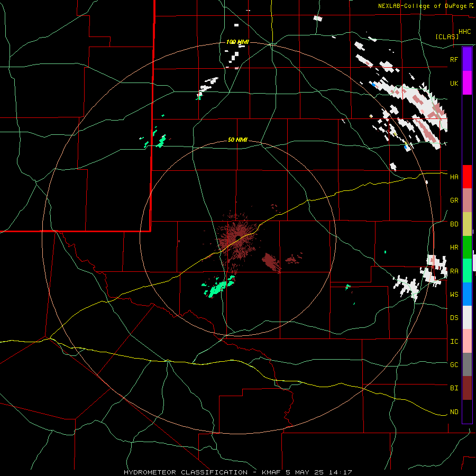The height and width of the screenshot is (476, 476).
Task: Click the GR legend label
Action: pyautogui.click(x=454, y=200)
